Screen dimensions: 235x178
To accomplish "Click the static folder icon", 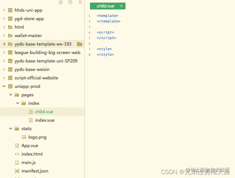I will click(x=17, y=129).
